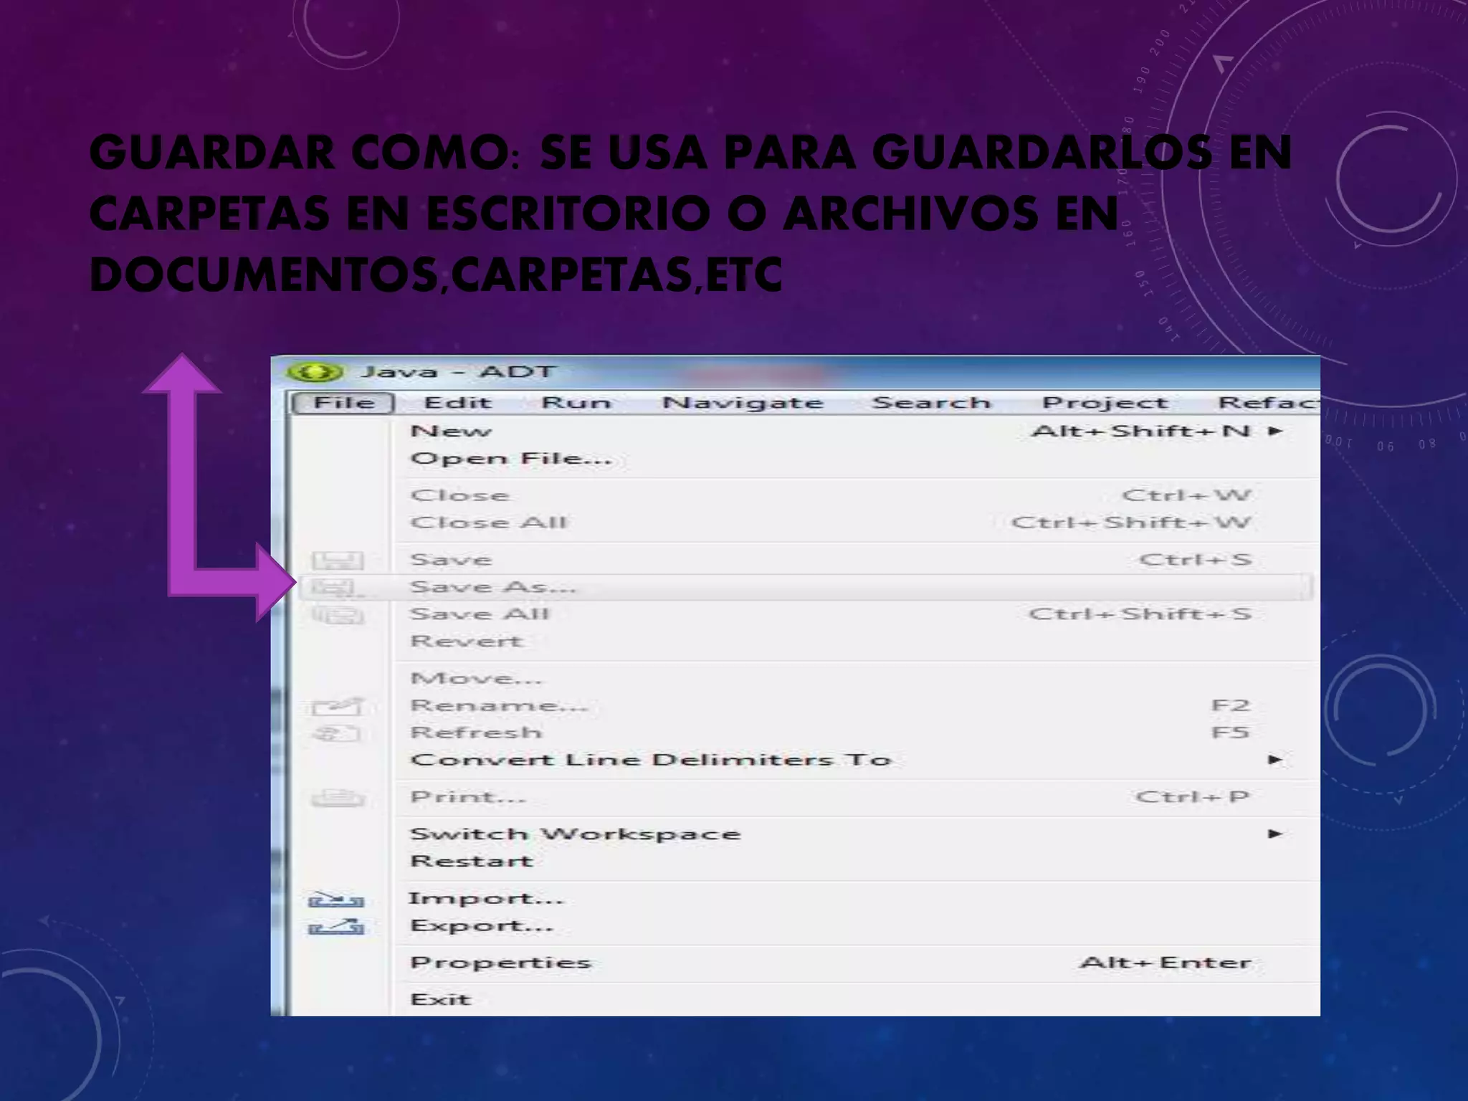
Task: Expand the Switch Workspace submenu arrow
Action: (1274, 834)
